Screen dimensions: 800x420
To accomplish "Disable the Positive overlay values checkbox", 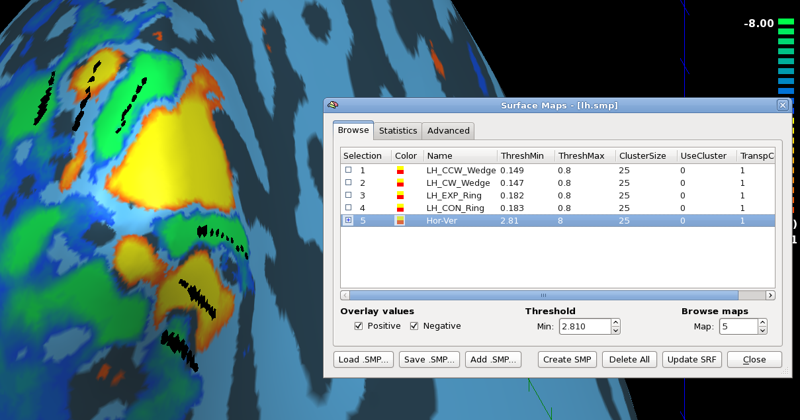I will pos(357,325).
